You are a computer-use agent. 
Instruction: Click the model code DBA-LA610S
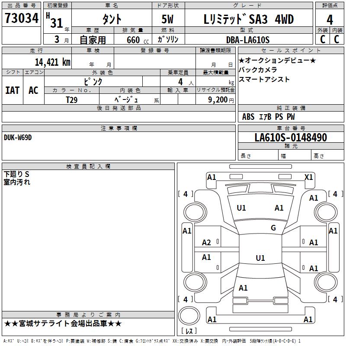pyautogui.click(x=248, y=40)
